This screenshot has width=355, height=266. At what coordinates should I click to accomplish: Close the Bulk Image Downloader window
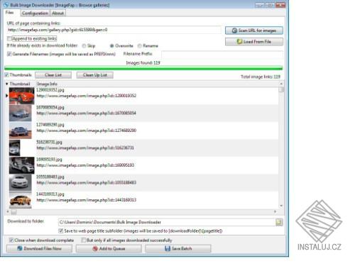click(x=280, y=5)
